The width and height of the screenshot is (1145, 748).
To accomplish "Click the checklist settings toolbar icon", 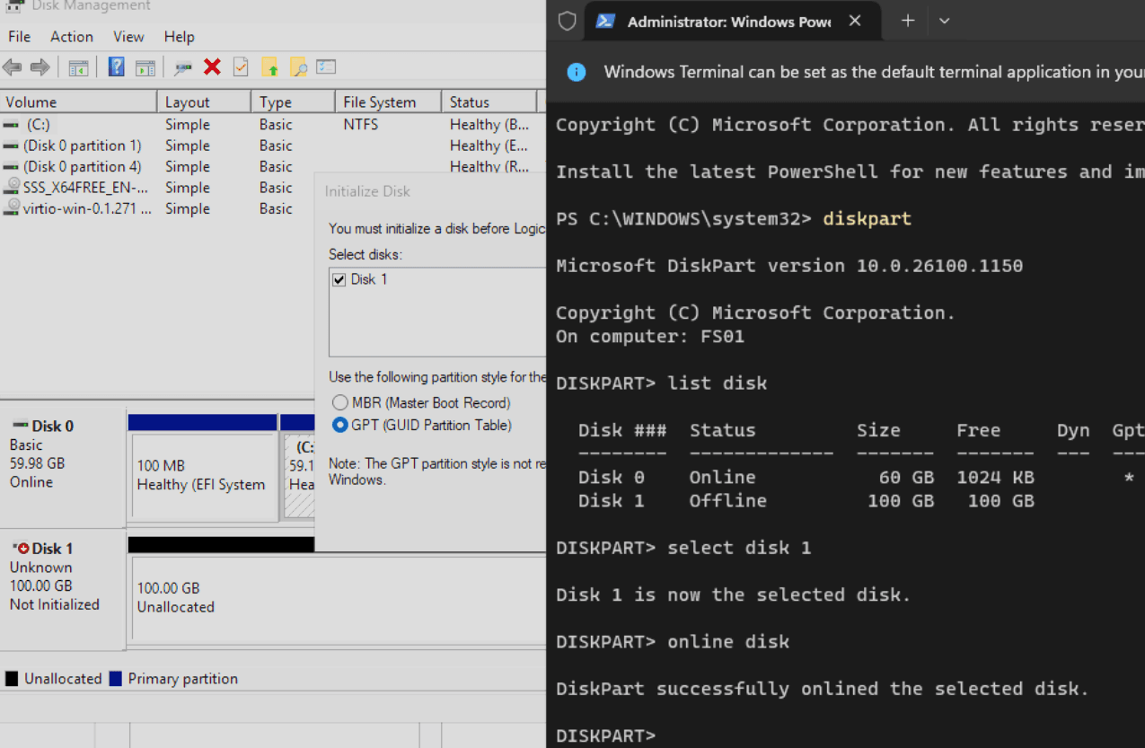I will [326, 67].
